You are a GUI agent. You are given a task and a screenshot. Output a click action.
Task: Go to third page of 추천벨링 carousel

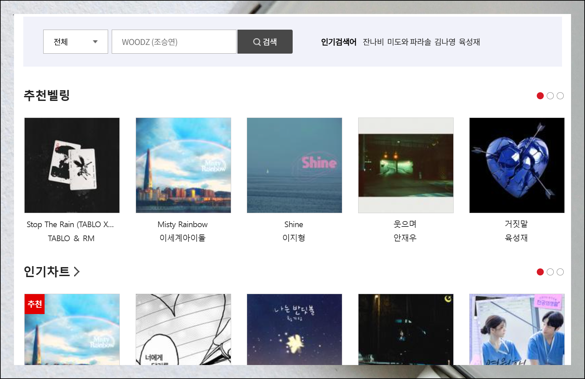coord(560,96)
